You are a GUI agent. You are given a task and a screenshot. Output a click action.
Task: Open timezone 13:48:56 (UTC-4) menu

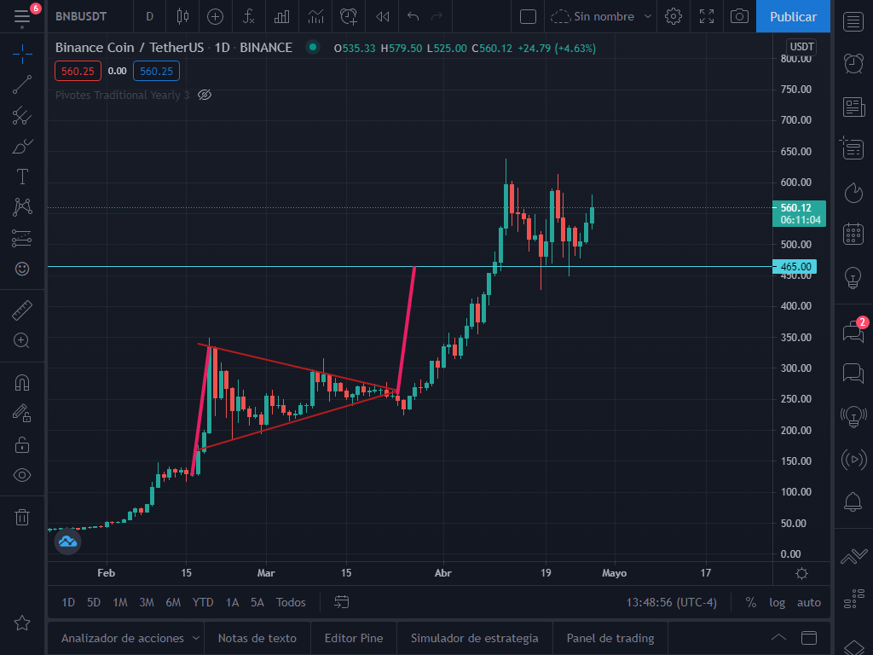672,603
